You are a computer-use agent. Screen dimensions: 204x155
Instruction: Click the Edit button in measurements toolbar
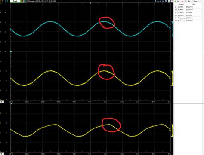coord(189,1)
